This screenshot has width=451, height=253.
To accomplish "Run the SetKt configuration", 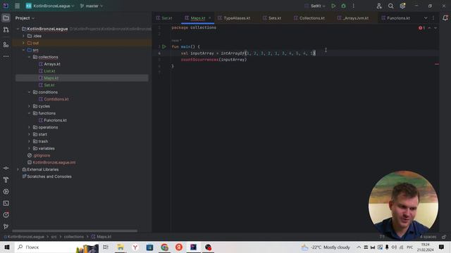I will [x=333, y=6].
